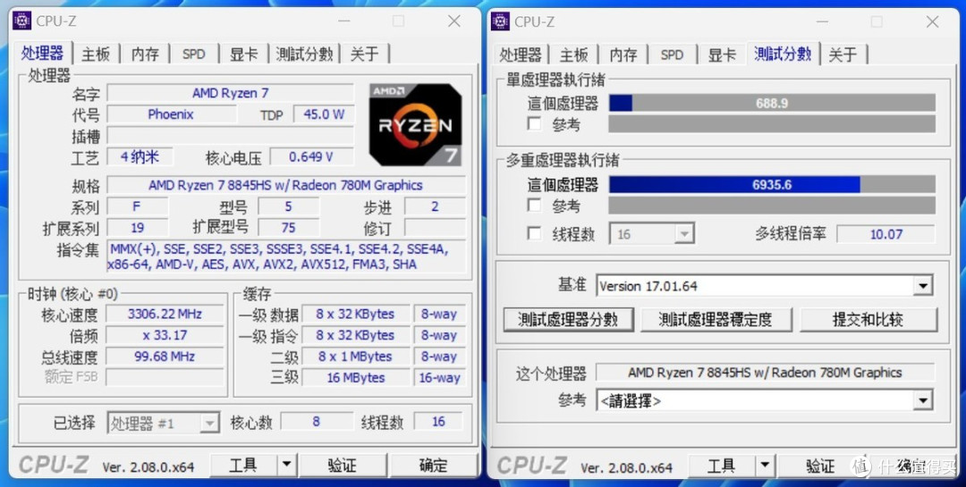The image size is (966, 487).
Task: Click the AMD Ryzen 7 logo badge
Action: click(x=415, y=125)
